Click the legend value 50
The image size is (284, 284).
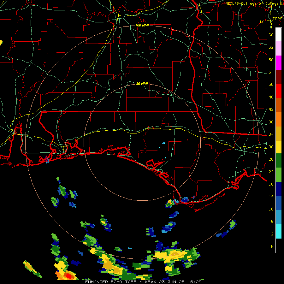271,85
